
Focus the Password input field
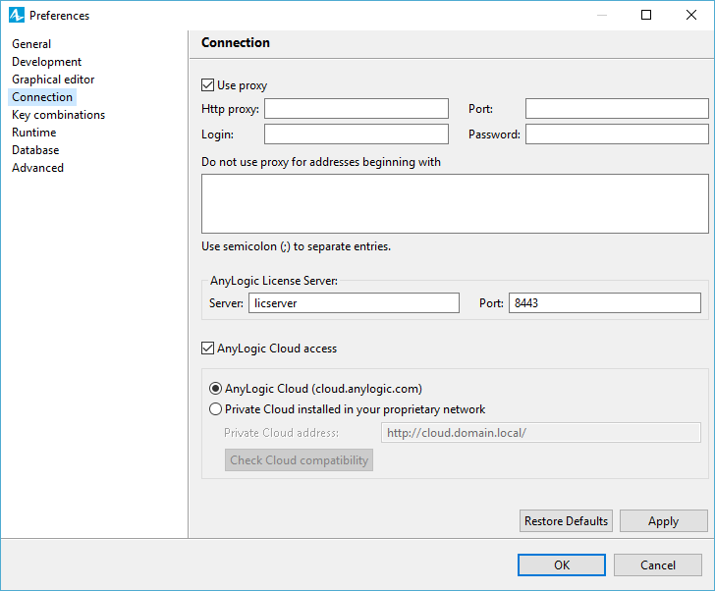tap(617, 134)
